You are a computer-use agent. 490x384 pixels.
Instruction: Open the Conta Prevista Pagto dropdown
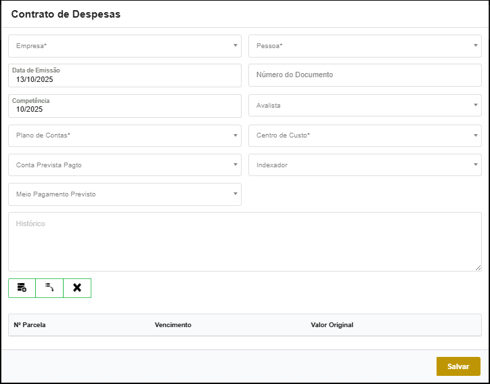(125, 165)
